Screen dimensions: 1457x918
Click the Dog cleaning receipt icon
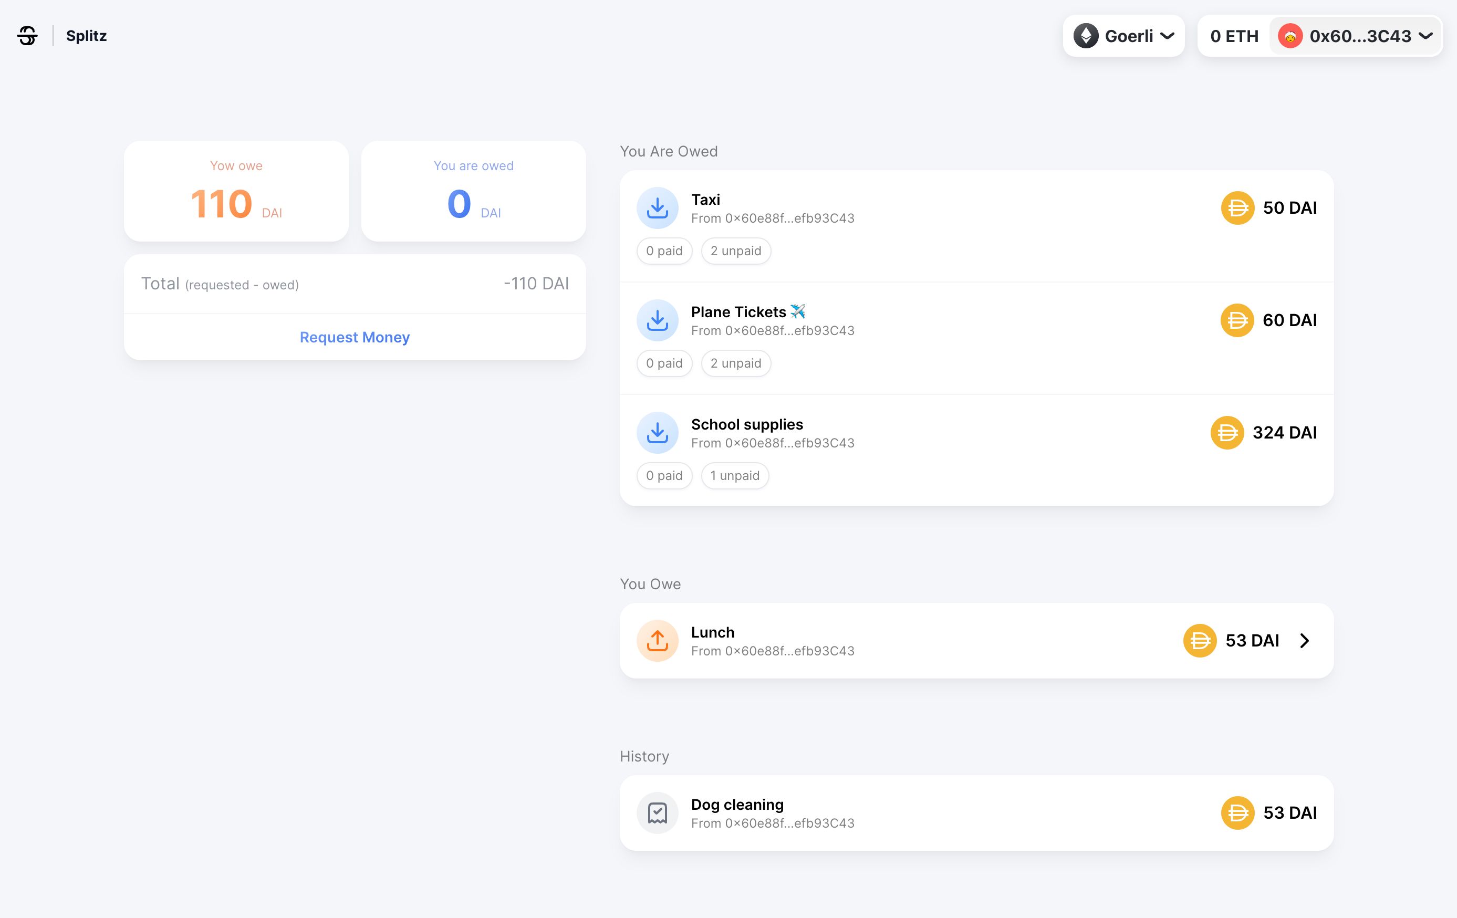coord(658,813)
